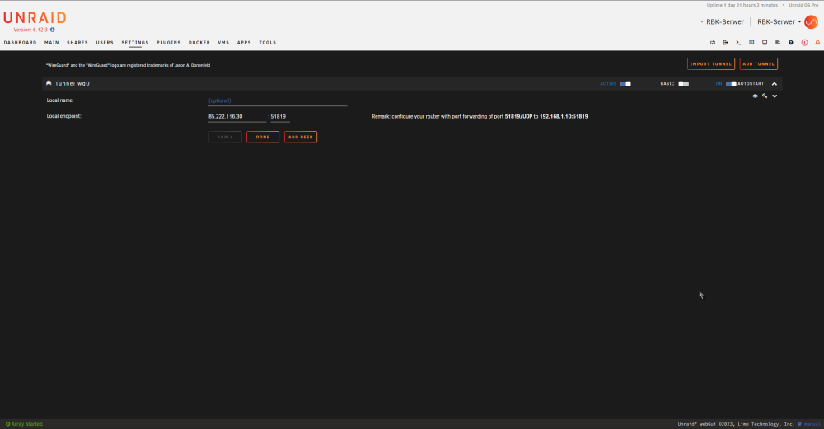Open the notifications bell icon
Screen dimensions: 824x429
(817, 43)
